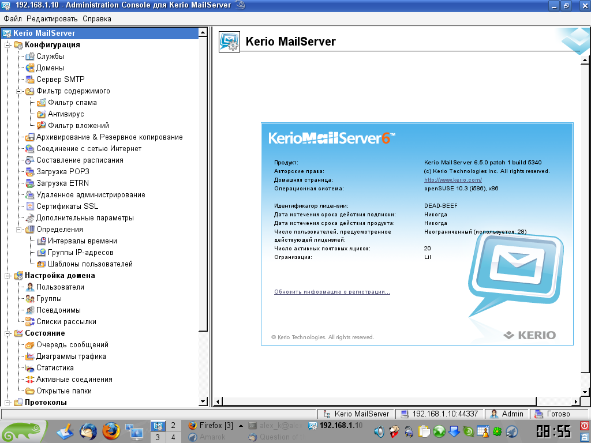Open the http://www.kerio.com/ home page link

click(453, 180)
